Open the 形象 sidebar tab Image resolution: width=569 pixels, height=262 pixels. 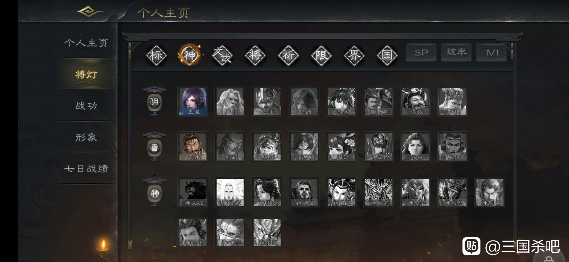tap(86, 137)
